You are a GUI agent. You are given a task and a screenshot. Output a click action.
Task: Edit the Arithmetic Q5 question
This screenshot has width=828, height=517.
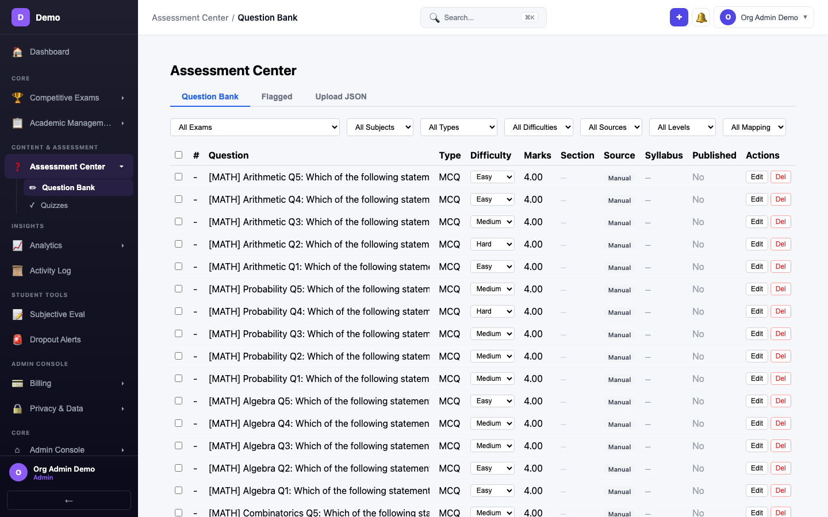tap(757, 177)
